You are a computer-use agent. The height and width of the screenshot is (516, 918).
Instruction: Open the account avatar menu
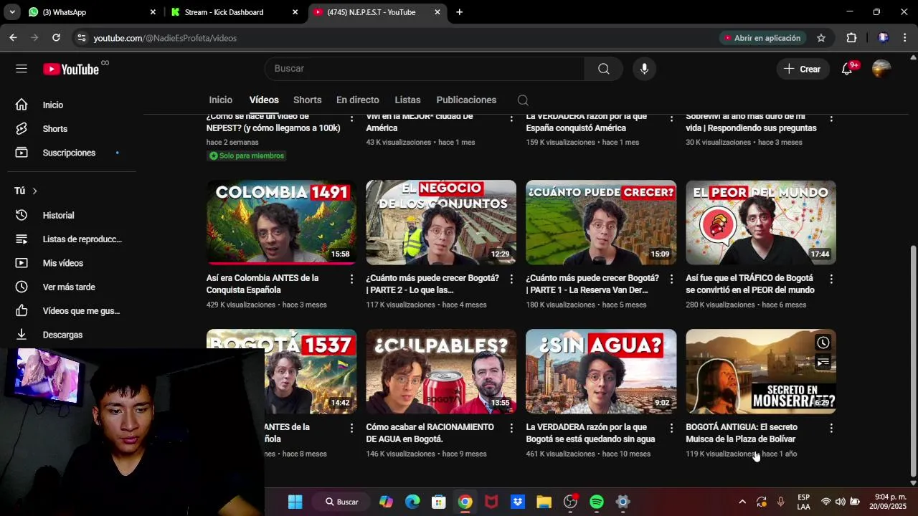click(881, 69)
